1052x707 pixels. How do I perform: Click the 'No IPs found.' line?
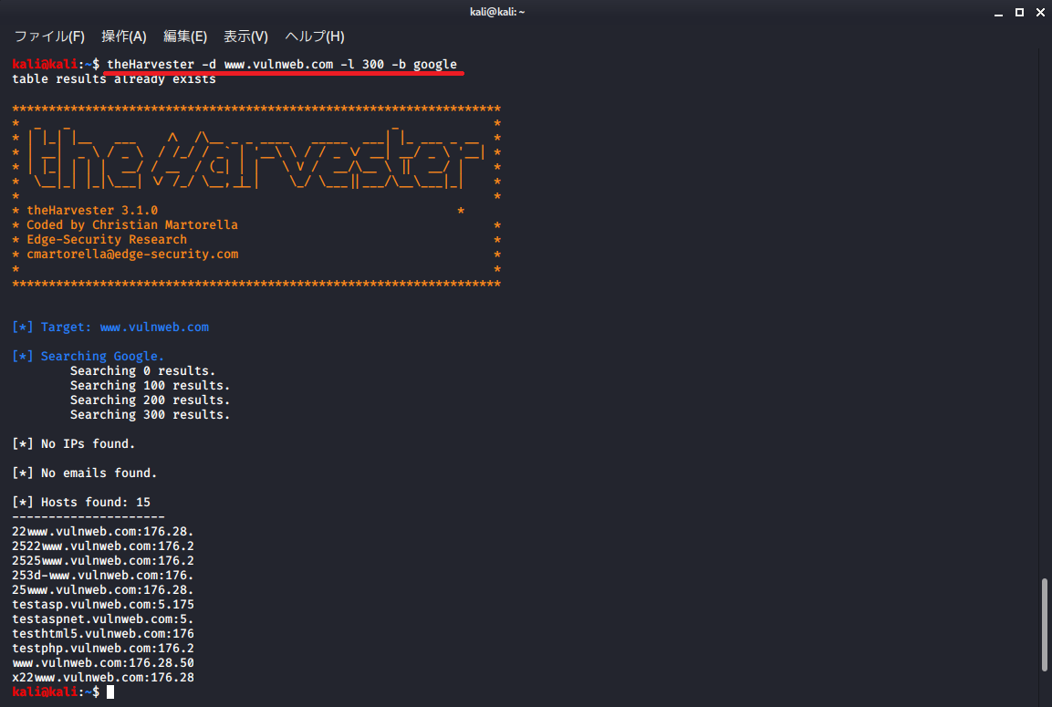pos(74,444)
